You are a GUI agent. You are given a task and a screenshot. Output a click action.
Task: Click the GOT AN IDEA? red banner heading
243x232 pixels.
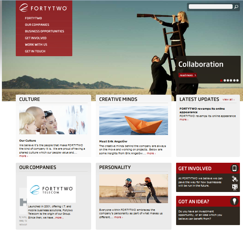pos(193,202)
